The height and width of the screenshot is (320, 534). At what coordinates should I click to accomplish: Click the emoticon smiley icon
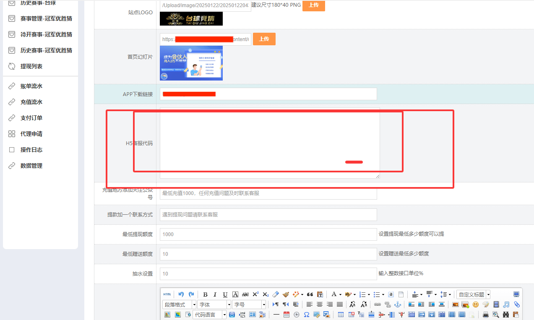[x=476, y=304]
